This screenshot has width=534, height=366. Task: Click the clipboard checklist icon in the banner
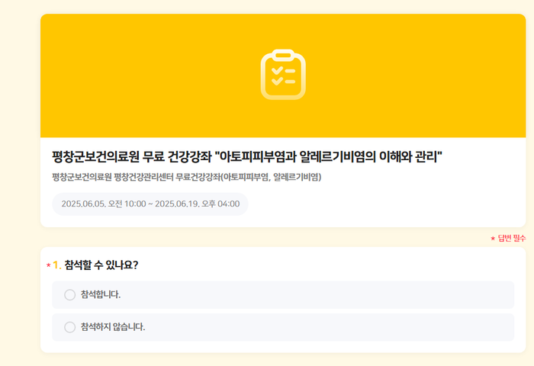pyautogui.click(x=283, y=75)
